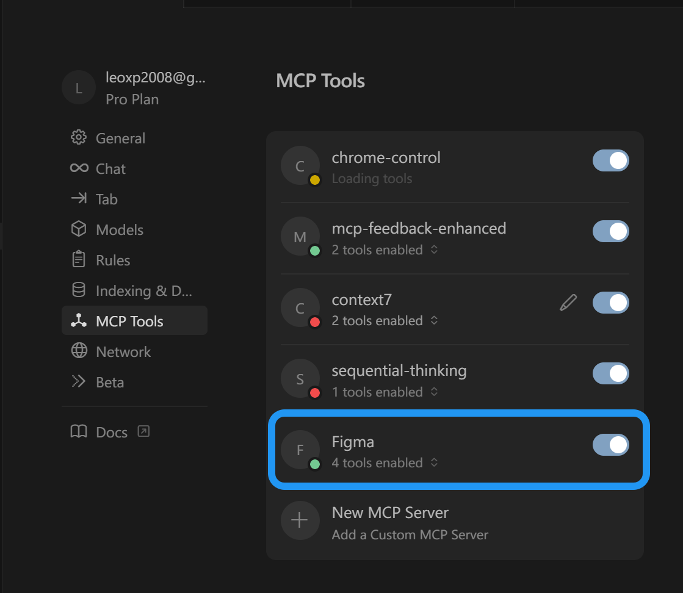Click the leoxp2008@g... account name

pyautogui.click(x=156, y=78)
